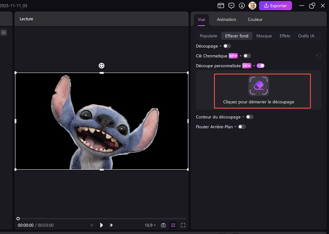
Task: Click the playback progress slider handle
Action: (x=18, y=219)
